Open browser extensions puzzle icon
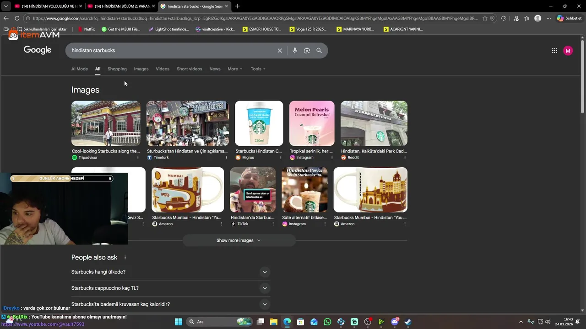 coord(504,18)
